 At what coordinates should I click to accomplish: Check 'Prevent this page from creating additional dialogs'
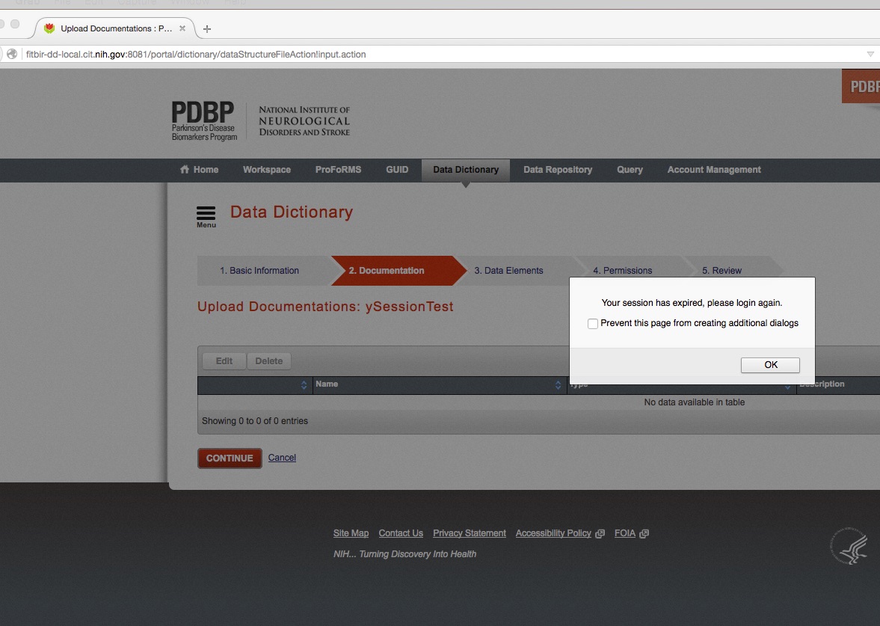coord(593,323)
